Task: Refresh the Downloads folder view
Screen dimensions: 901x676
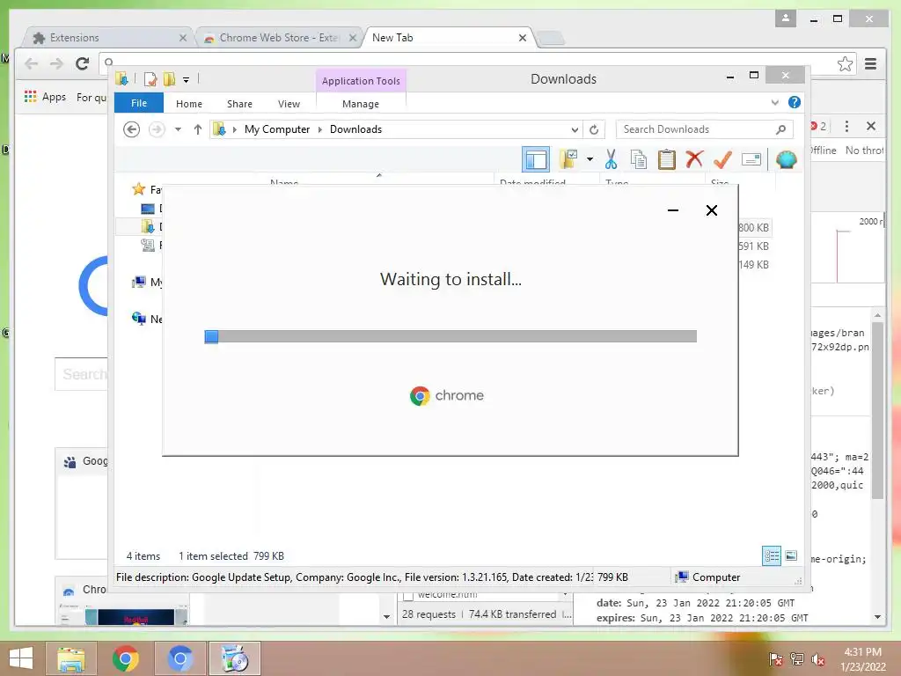Action: pyautogui.click(x=594, y=129)
